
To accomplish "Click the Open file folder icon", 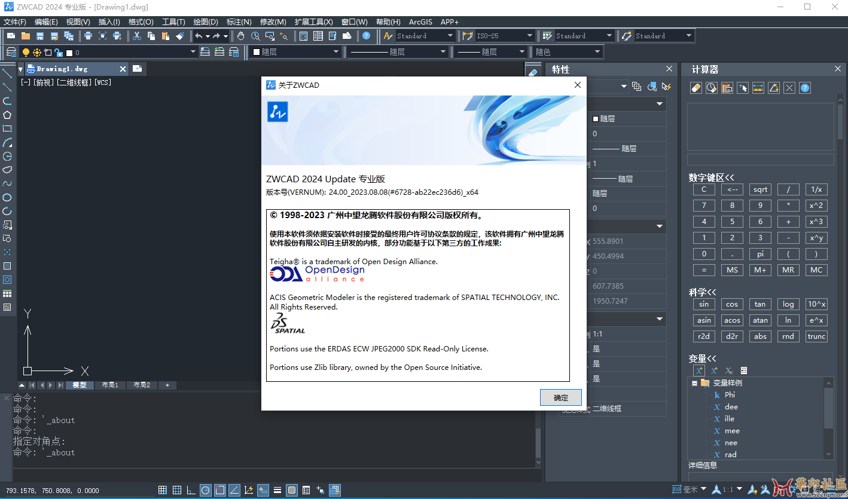I will (x=25, y=36).
